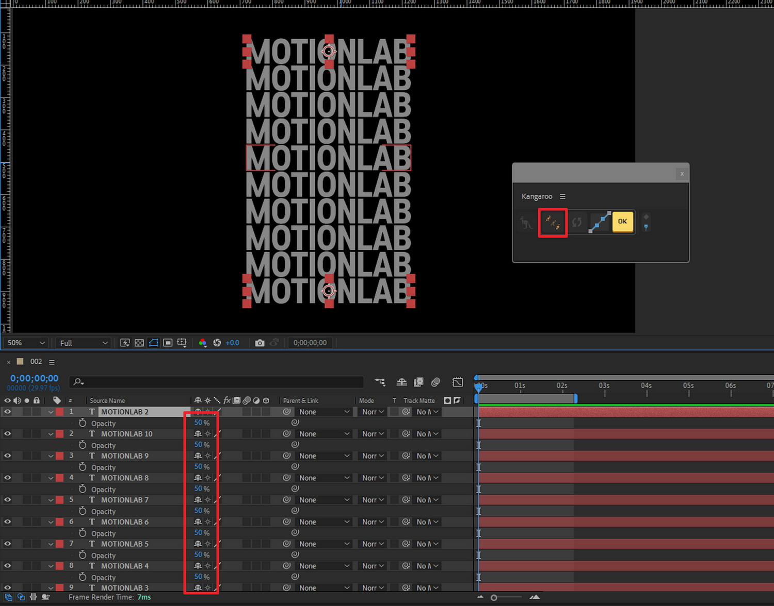The height and width of the screenshot is (606, 774).
Task: Open the 50% magnification dropdown
Action: pos(26,343)
